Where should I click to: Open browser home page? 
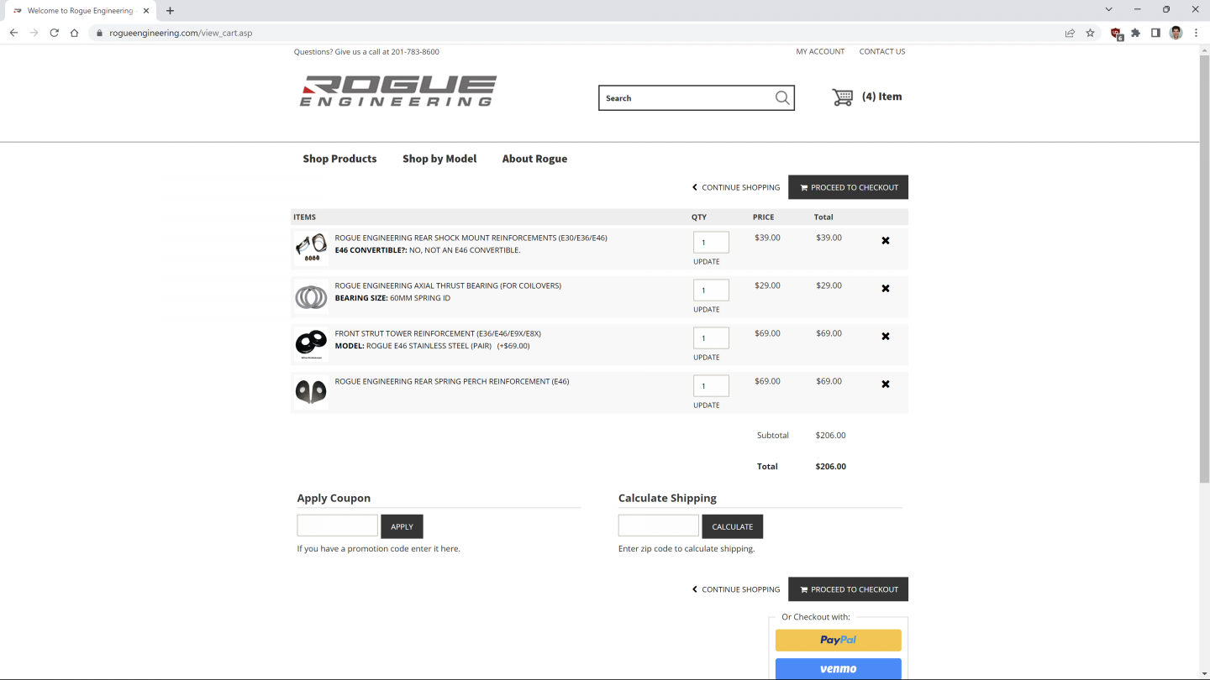coord(74,33)
